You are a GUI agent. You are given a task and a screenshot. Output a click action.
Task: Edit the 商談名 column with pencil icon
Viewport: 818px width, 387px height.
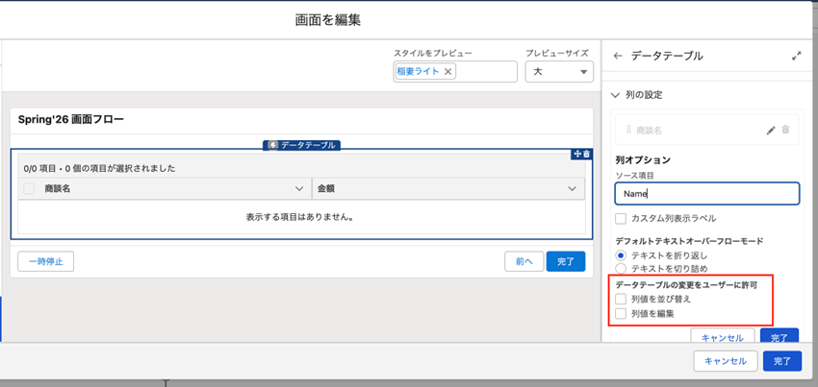(771, 131)
